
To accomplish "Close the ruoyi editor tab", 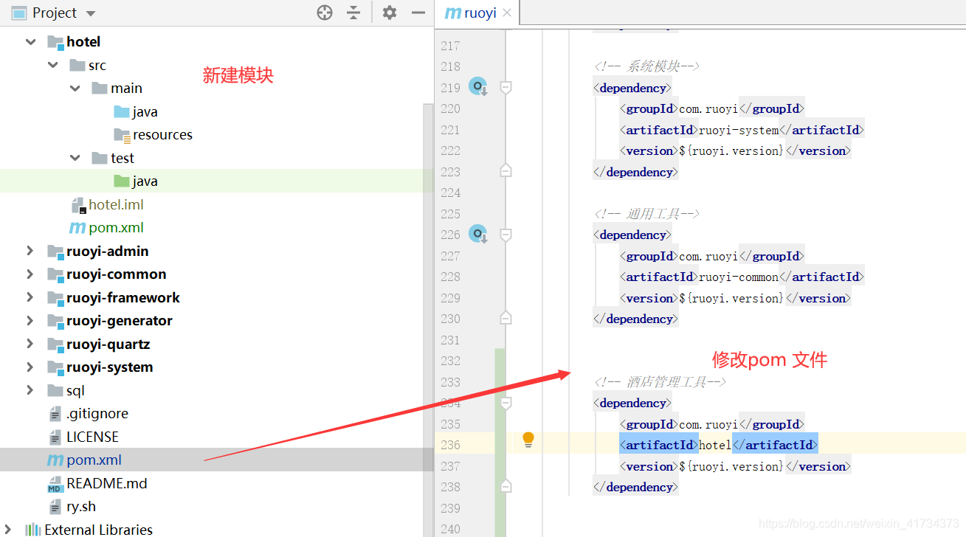I will click(507, 13).
